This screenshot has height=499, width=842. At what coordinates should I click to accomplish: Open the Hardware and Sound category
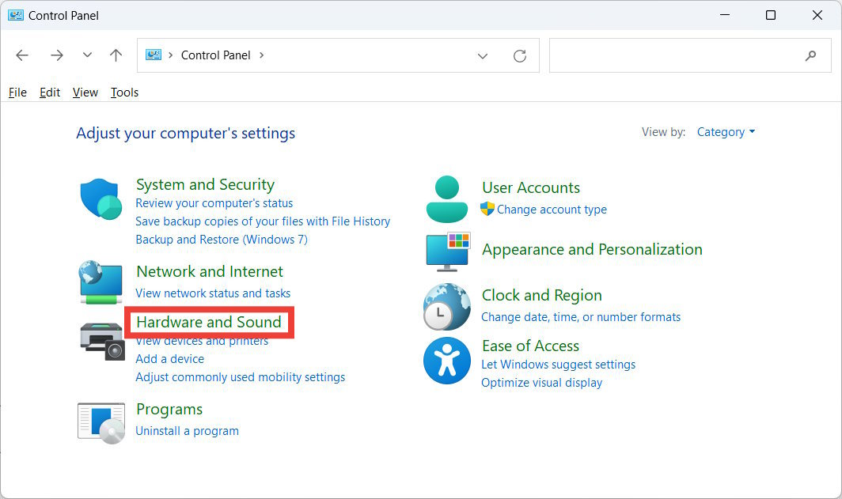tap(209, 323)
